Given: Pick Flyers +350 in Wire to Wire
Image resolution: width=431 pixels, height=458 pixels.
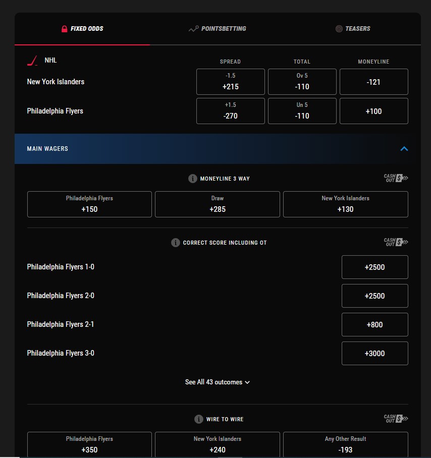Looking at the screenshot, I should pos(89,444).
